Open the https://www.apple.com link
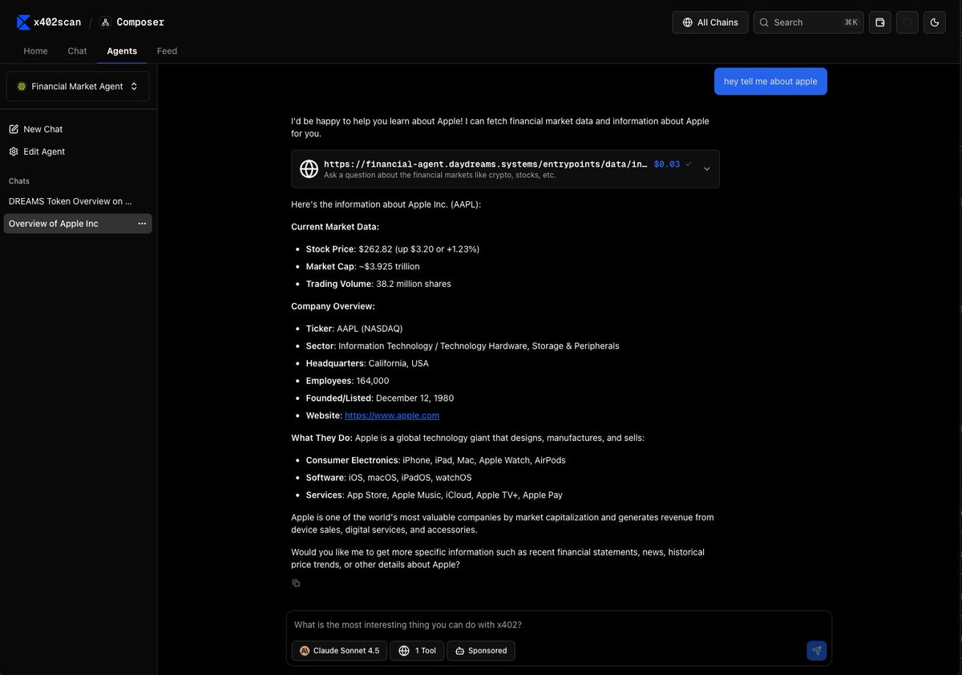 pyautogui.click(x=392, y=415)
